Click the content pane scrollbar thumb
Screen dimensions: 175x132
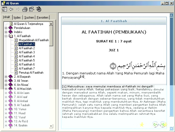171,67
